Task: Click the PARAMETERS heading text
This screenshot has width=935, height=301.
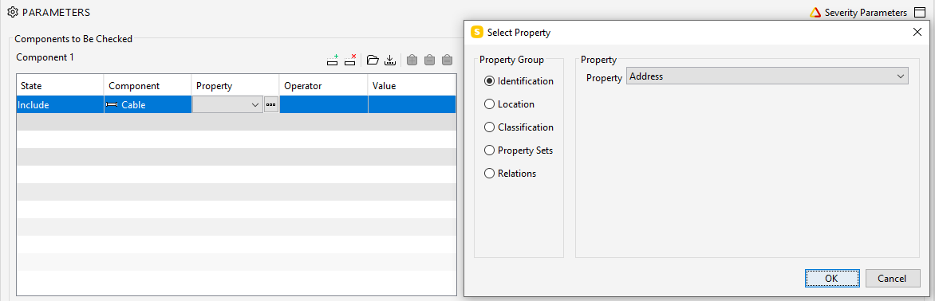Action: [56, 12]
